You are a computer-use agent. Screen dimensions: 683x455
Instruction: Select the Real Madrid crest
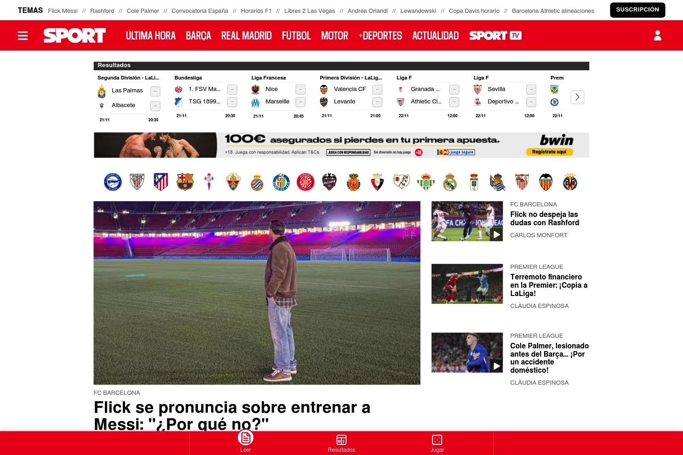tap(450, 182)
